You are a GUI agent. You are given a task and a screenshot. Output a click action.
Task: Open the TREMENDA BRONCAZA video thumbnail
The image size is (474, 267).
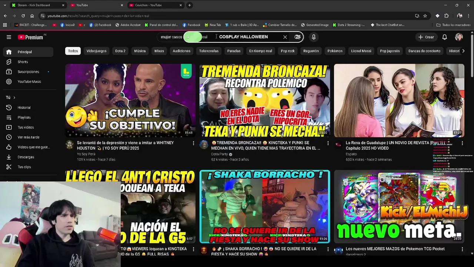(265, 100)
